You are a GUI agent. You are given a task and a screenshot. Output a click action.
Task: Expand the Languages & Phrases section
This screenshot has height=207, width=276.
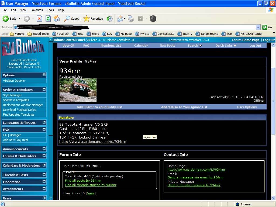click(44, 122)
